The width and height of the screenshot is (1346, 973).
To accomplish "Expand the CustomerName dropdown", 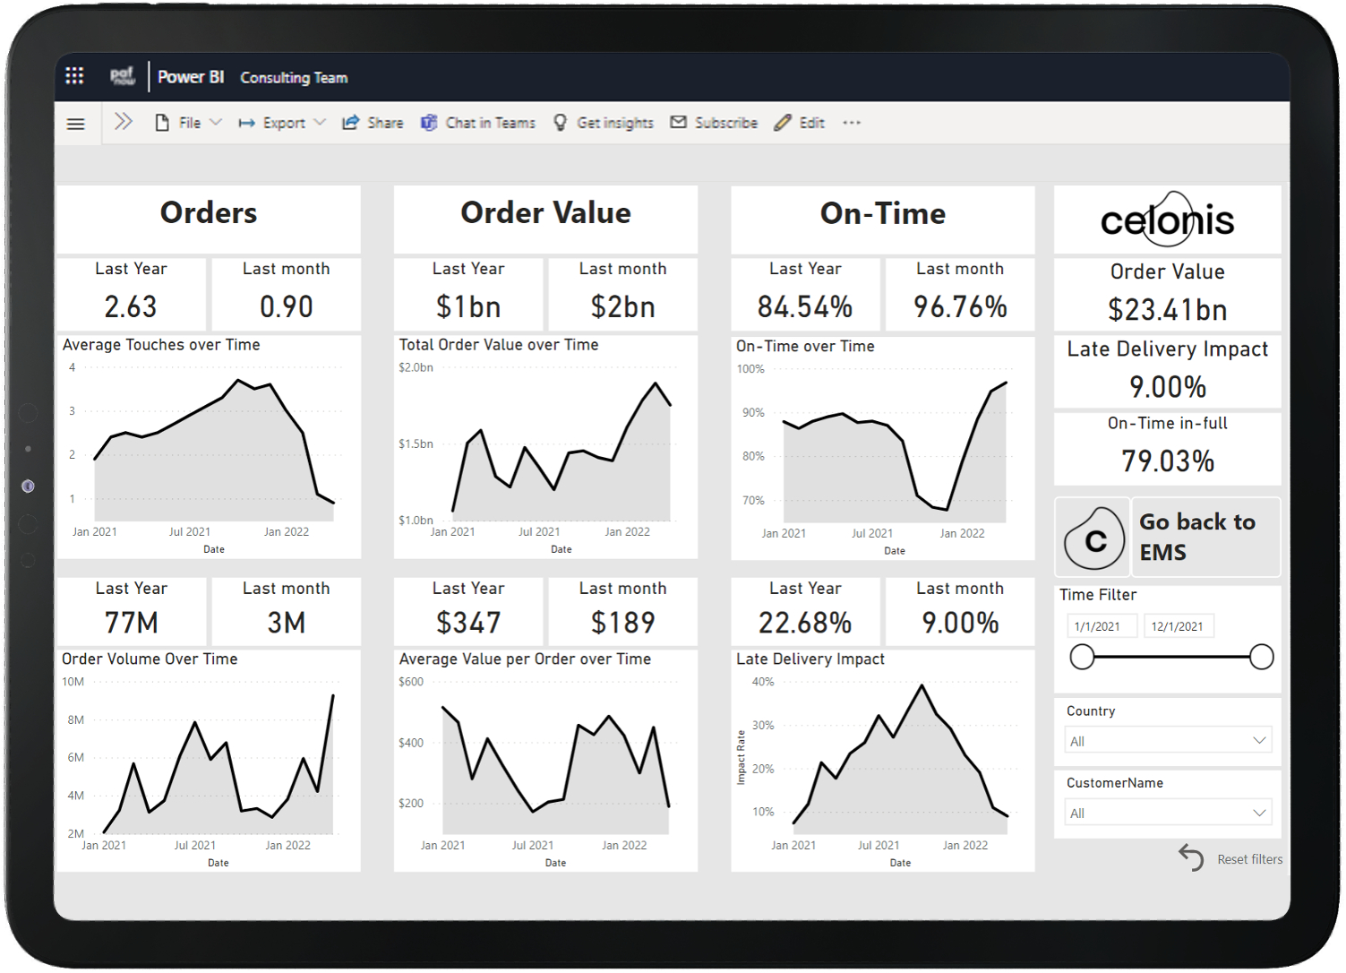I will (x=1168, y=813).
